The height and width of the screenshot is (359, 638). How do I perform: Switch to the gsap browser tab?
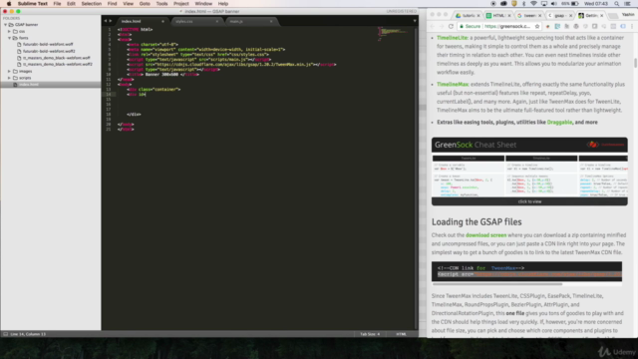pos(559,16)
